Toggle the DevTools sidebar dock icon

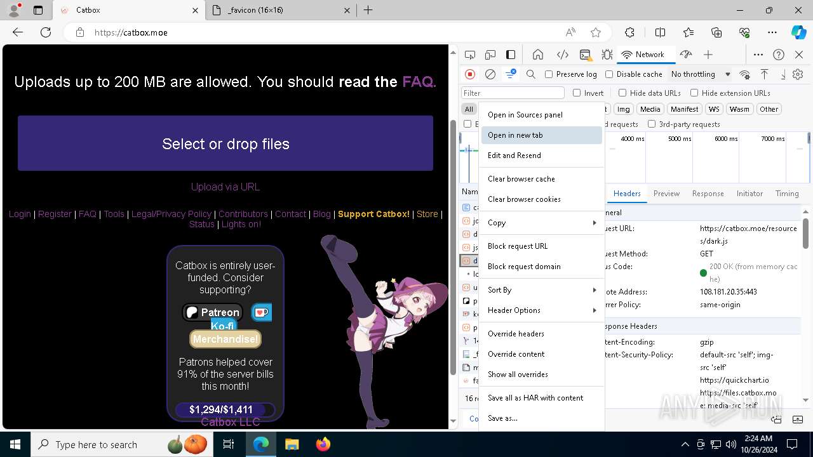[511, 55]
